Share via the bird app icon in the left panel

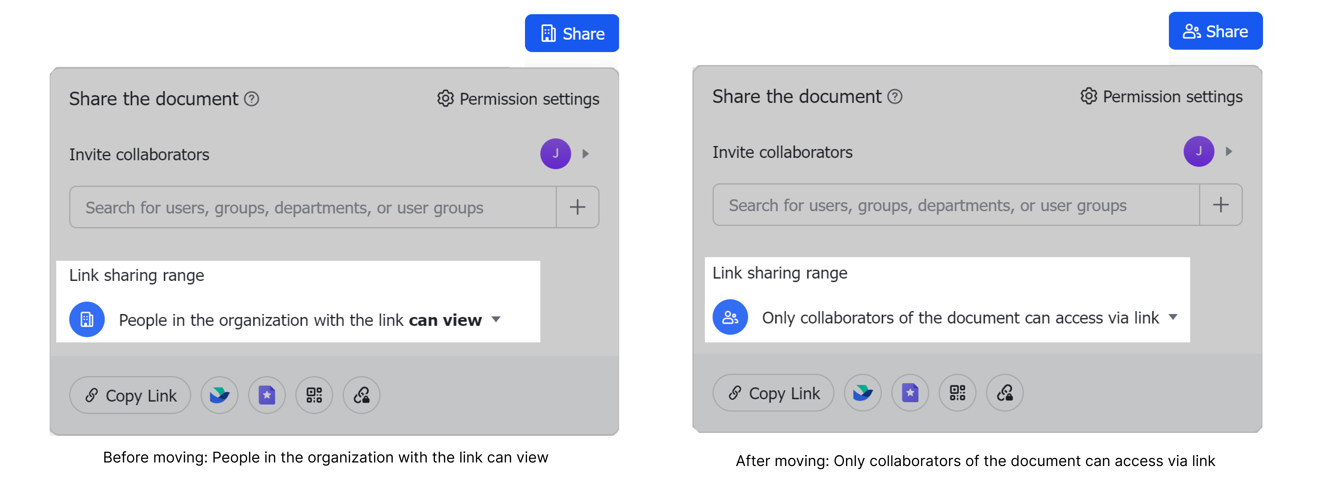220,395
